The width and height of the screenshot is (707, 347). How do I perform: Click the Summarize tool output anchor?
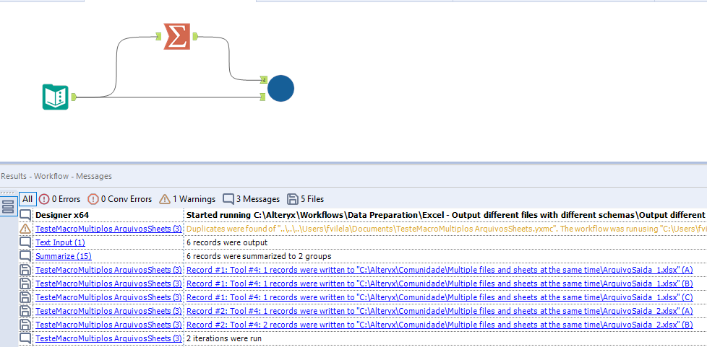[x=194, y=36]
